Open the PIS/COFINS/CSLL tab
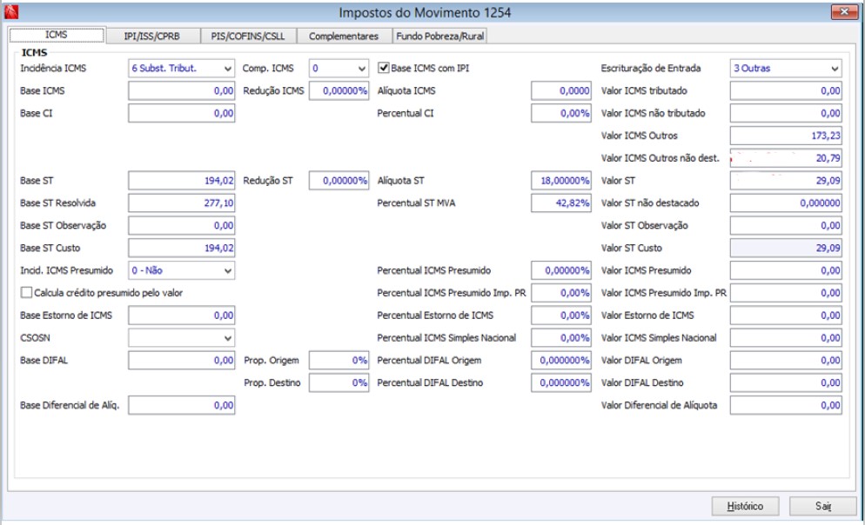Viewport: 865px width, 525px height. pos(248,36)
